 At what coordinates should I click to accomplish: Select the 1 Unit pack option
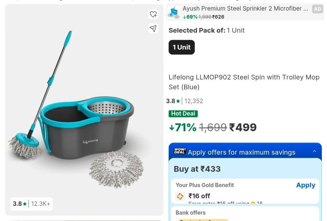181,47
